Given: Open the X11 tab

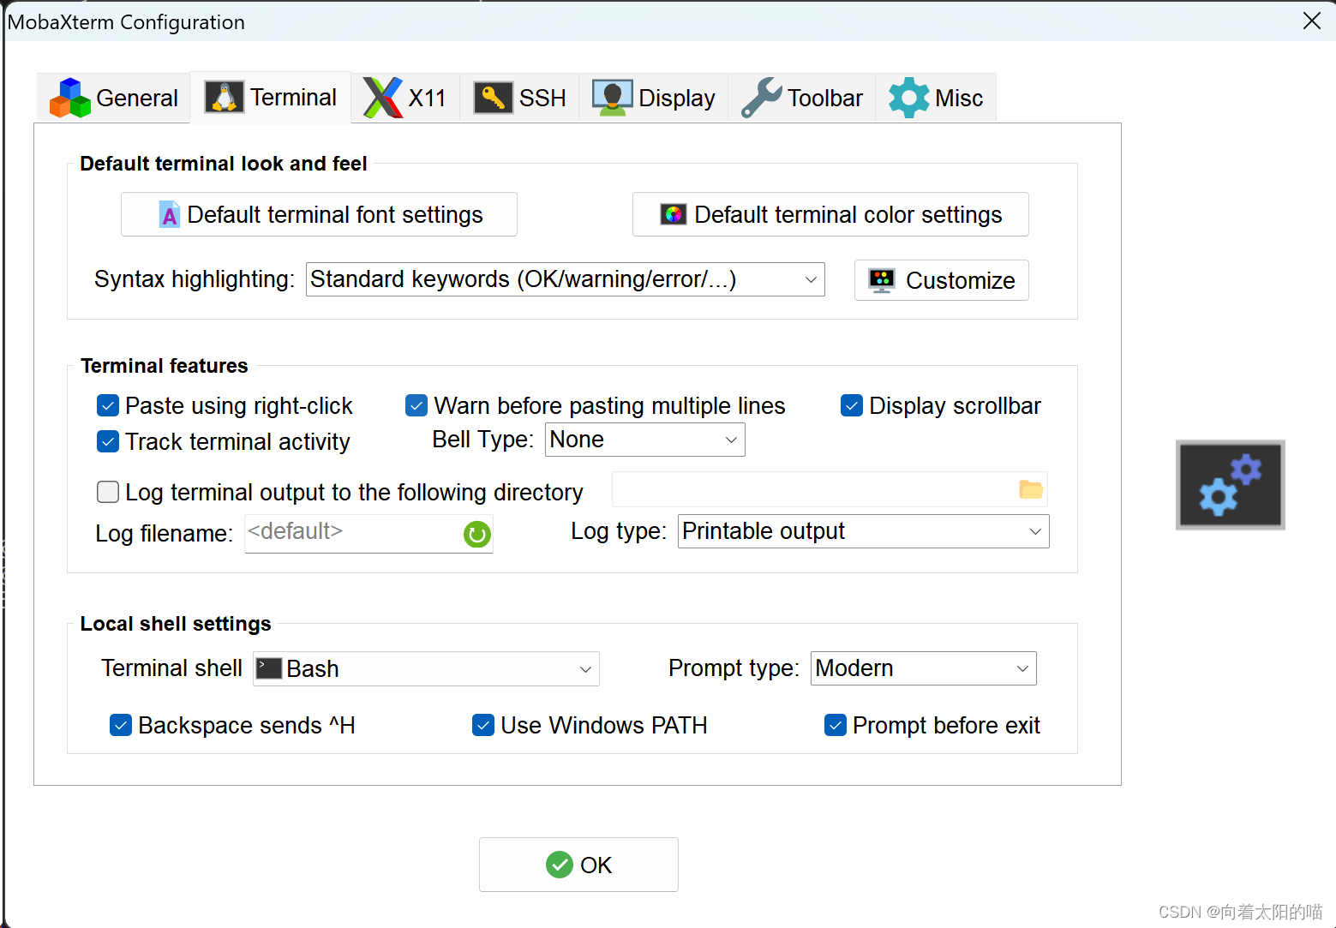Looking at the screenshot, I should coord(405,98).
